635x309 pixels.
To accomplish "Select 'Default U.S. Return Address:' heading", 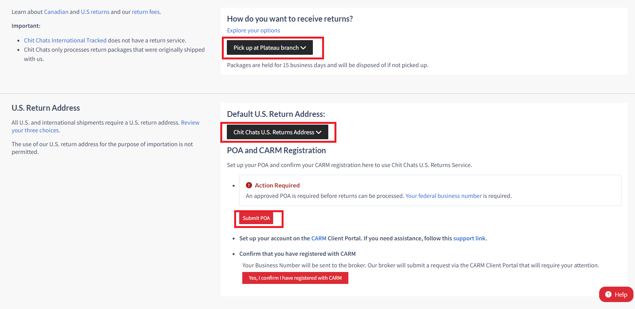I will click(276, 114).
